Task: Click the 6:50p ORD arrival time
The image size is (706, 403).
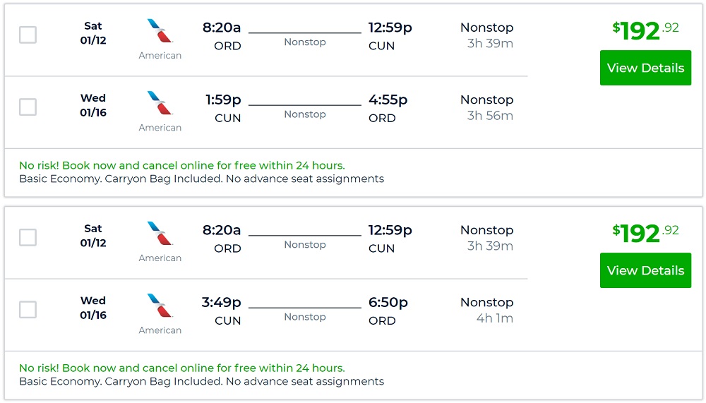Action: [x=388, y=302]
